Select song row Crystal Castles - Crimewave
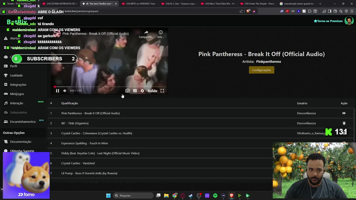 200,133
